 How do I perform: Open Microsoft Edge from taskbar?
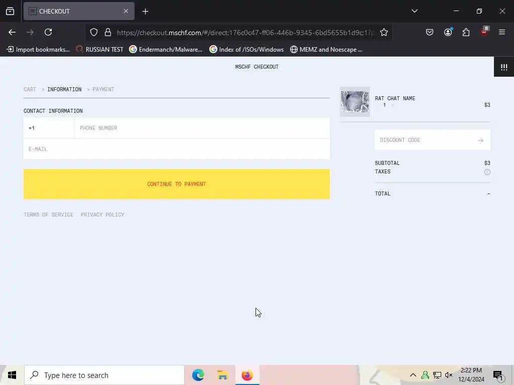[x=198, y=375]
